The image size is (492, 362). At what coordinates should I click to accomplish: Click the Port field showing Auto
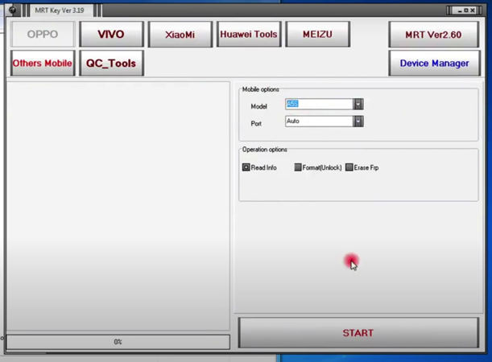pyautogui.click(x=318, y=121)
